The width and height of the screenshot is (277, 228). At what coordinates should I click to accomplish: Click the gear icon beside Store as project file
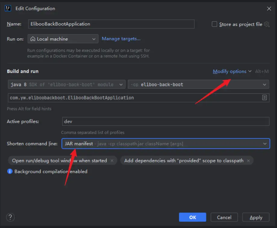pyautogui.click(x=266, y=24)
